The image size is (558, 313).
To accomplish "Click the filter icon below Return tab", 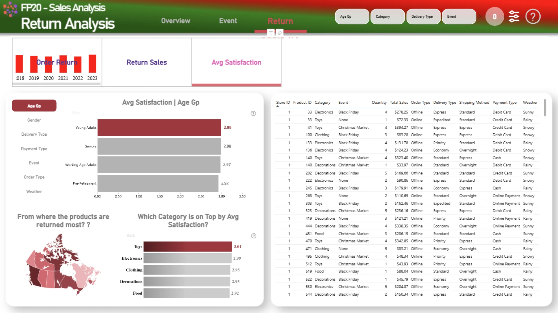I will 271,33.
